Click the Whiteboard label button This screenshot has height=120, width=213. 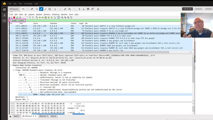click(x=14, y=9)
